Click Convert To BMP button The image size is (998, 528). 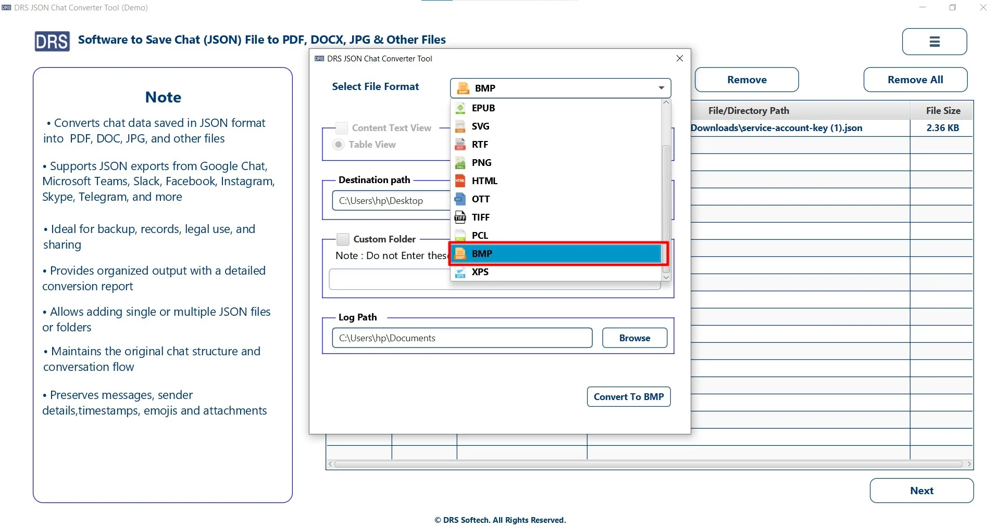point(629,397)
